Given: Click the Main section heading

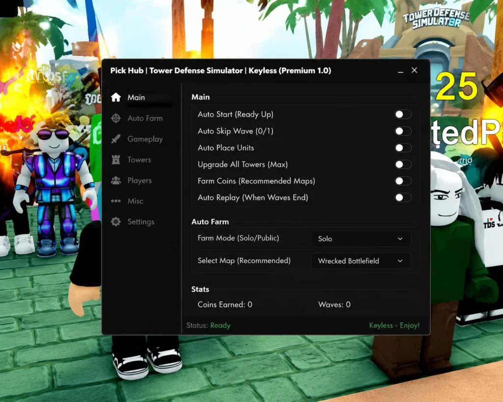Looking at the screenshot, I should 200,97.
